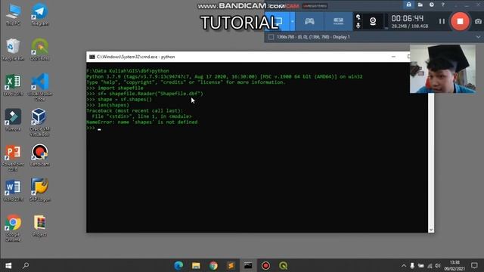Open the Project folder icon on desktop
The width and height of the screenshot is (484, 272).
click(x=40, y=225)
